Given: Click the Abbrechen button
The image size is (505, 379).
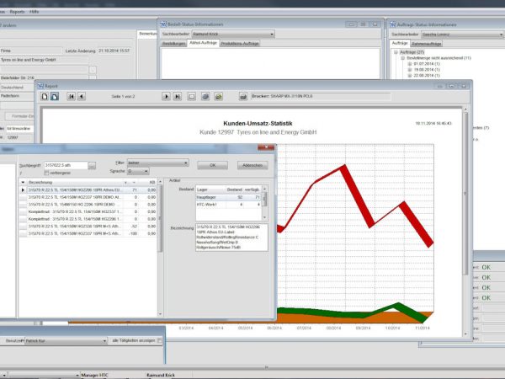Looking at the screenshot, I should (252, 165).
